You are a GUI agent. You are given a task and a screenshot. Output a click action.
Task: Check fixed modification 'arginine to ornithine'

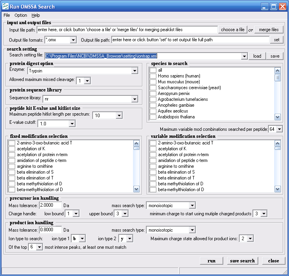click(12, 166)
